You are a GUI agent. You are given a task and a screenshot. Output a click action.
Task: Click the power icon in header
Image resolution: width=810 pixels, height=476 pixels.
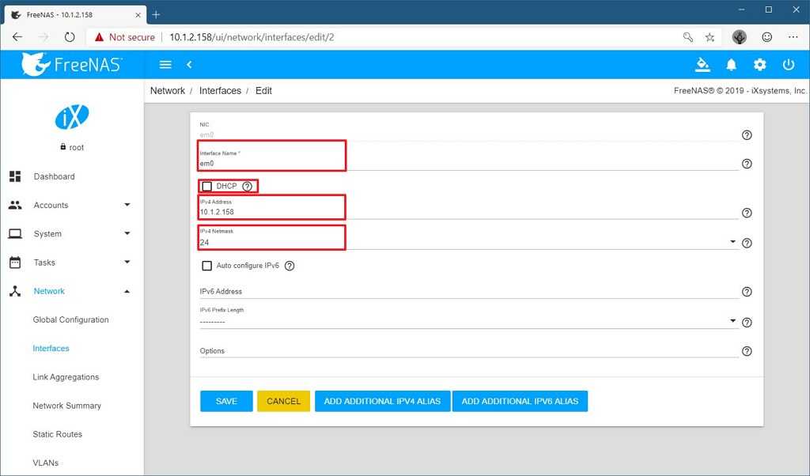tap(789, 65)
